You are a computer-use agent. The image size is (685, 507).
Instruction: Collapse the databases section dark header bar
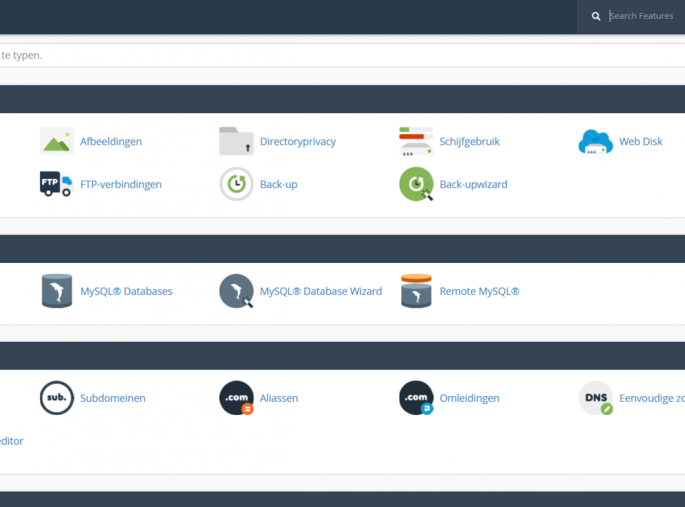pyautogui.click(x=342, y=248)
